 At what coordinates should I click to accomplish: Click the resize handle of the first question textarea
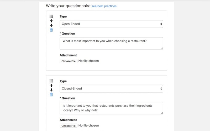162,48
